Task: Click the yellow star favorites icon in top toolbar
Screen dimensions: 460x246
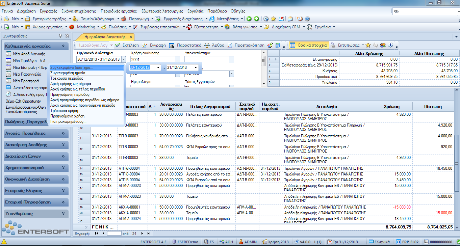Action: tap(273, 19)
